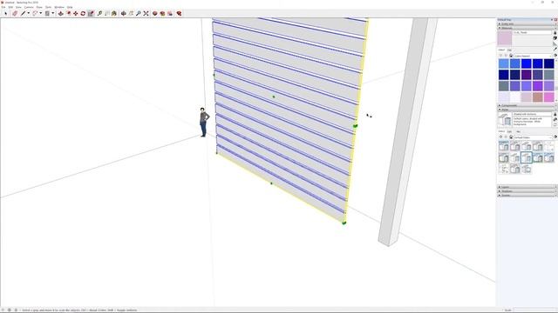
Task: Toggle auto-hide pin on Default Tray
Action: tap(552, 19)
